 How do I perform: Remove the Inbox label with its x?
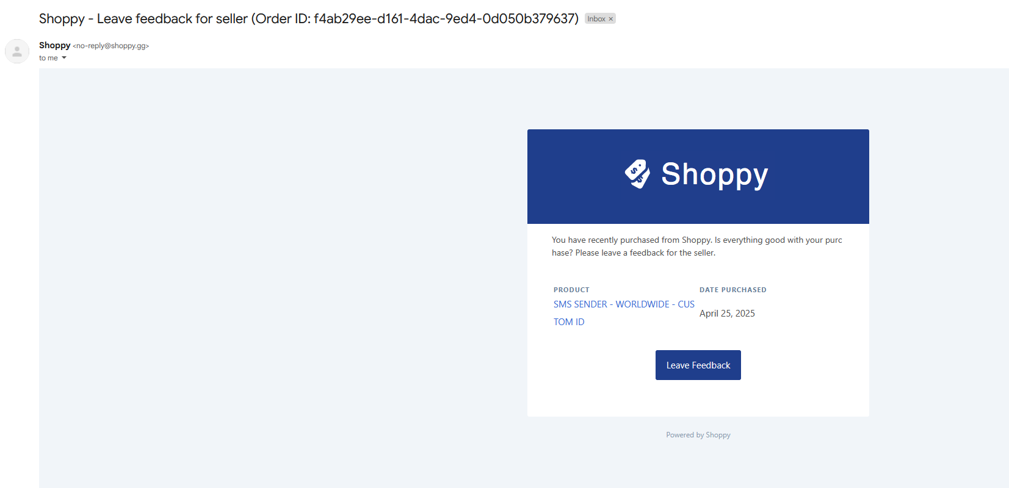coord(610,19)
